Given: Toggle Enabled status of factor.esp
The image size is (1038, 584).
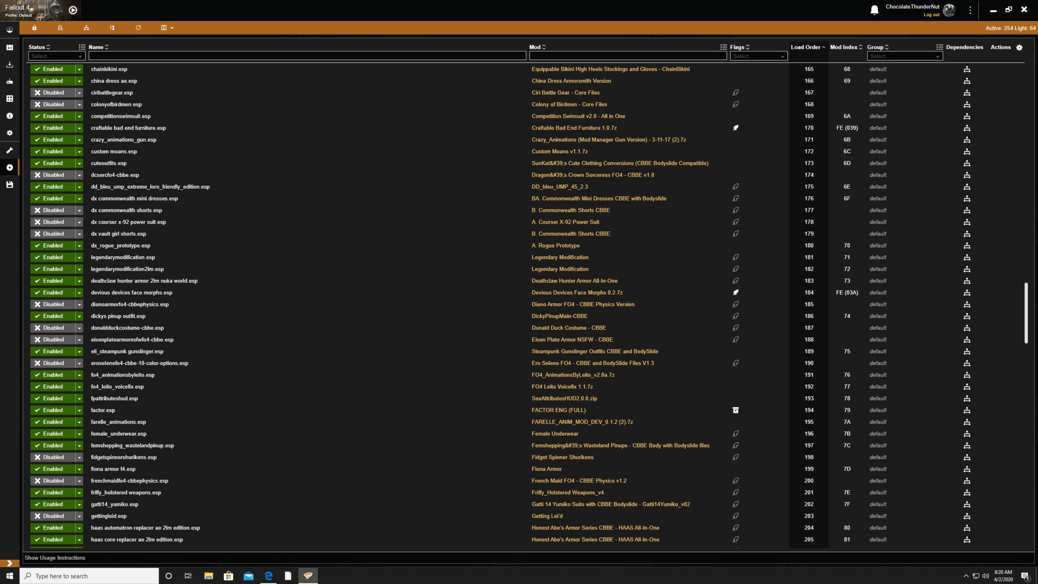Looking at the screenshot, I should (52, 410).
